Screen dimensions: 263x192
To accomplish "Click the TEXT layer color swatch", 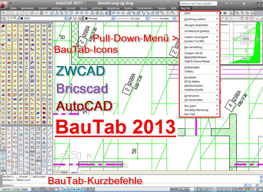I will 22,18.
